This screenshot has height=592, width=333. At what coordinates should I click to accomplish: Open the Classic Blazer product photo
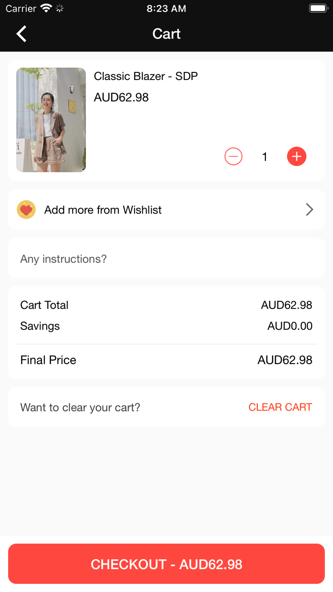[51, 120]
